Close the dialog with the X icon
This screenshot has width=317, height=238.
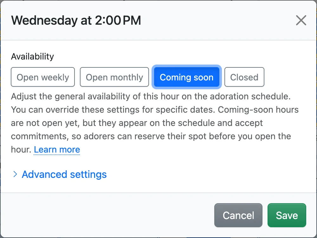301,20
